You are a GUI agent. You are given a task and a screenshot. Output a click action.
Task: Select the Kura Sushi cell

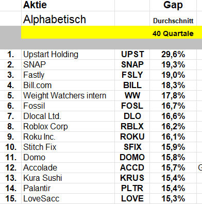(68, 178)
